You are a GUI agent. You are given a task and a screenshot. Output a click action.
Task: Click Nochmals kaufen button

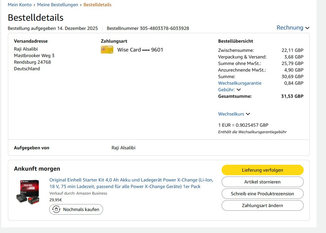[x=76, y=209]
